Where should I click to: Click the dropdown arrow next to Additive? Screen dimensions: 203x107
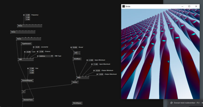coord(52,56)
